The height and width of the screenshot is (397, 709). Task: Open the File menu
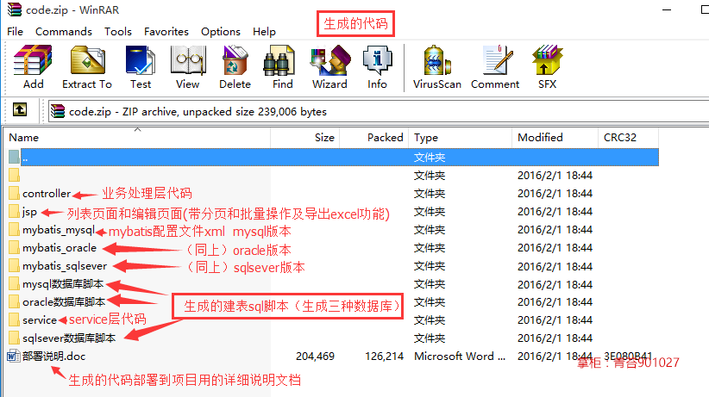coord(15,32)
